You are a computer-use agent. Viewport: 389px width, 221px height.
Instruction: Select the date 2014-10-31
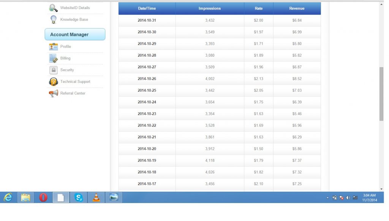(x=147, y=21)
